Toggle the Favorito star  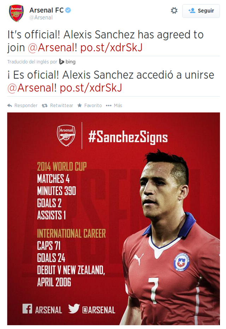[79, 105]
